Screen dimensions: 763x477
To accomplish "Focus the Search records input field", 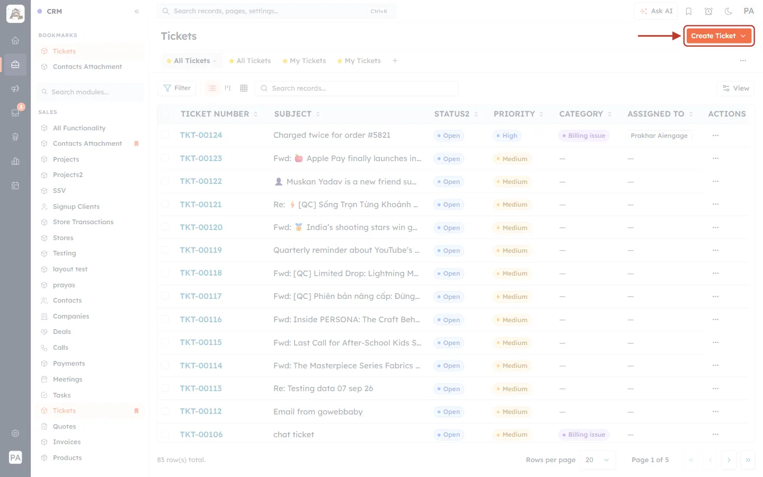I will (x=357, y=89).
